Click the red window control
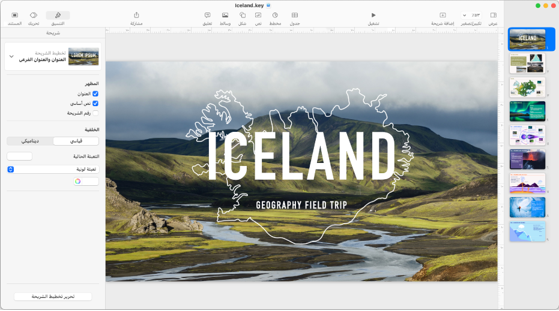Image resolution: width=559 pixels, height=311 pixels. click(x=554, y=6)
